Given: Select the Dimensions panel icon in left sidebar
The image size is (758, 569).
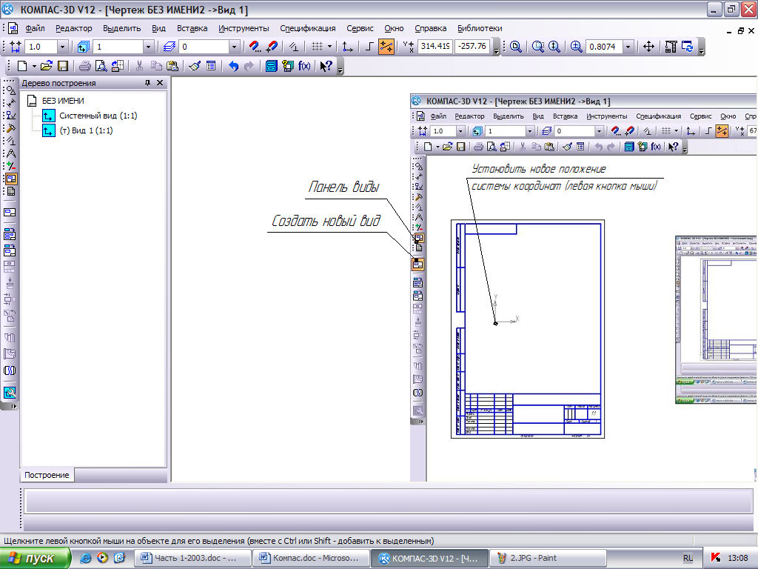Looking at the screenshot, I should 10,102.
